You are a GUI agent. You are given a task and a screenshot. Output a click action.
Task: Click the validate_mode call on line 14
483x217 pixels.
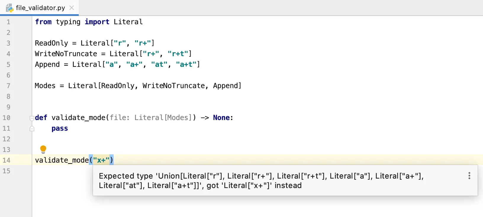click(x=62, y=160)
